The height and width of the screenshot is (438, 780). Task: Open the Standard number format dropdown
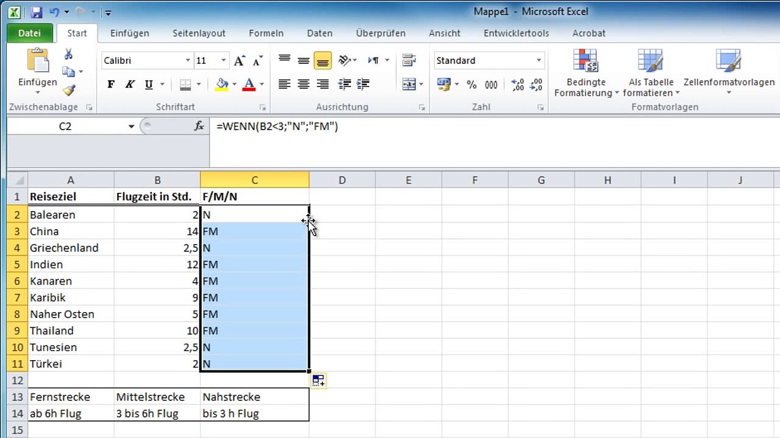click(x=539, y=60)
